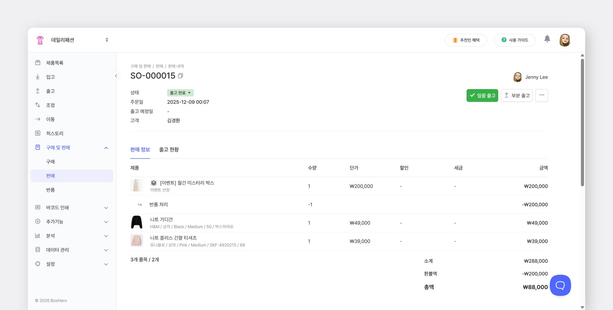
Task: Select the 분석 chart icon in sidebar
Action: coord(38,236)
